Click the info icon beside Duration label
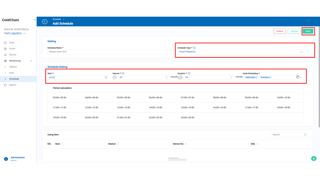 [x=189, y=73]
